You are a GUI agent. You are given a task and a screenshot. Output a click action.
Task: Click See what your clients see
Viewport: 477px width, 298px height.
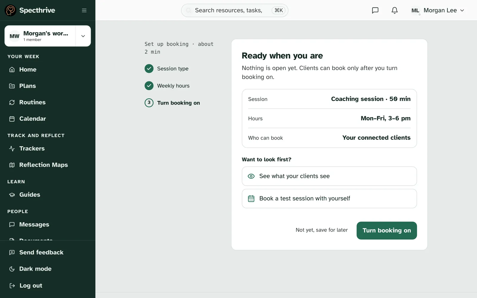pos(329,176)
